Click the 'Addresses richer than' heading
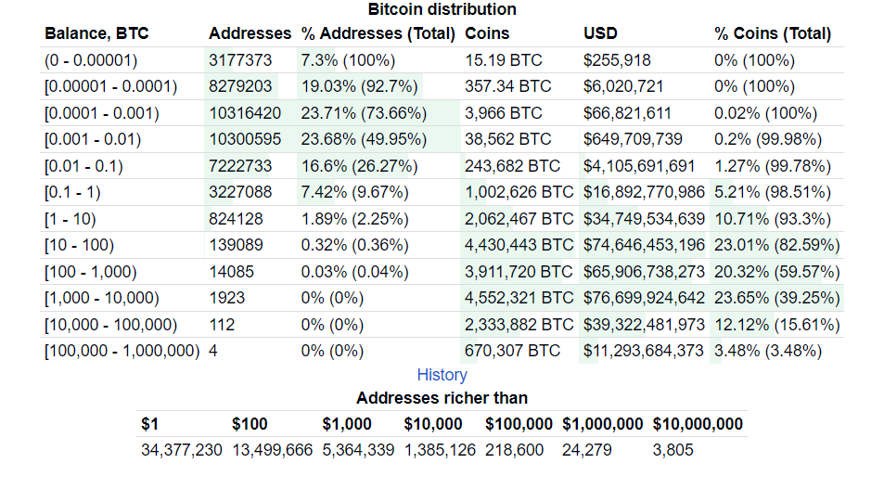 [x=442, y=398]
